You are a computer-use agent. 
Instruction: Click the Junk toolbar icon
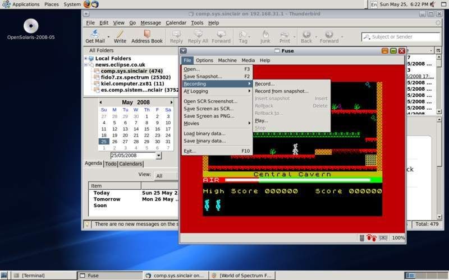265,34
